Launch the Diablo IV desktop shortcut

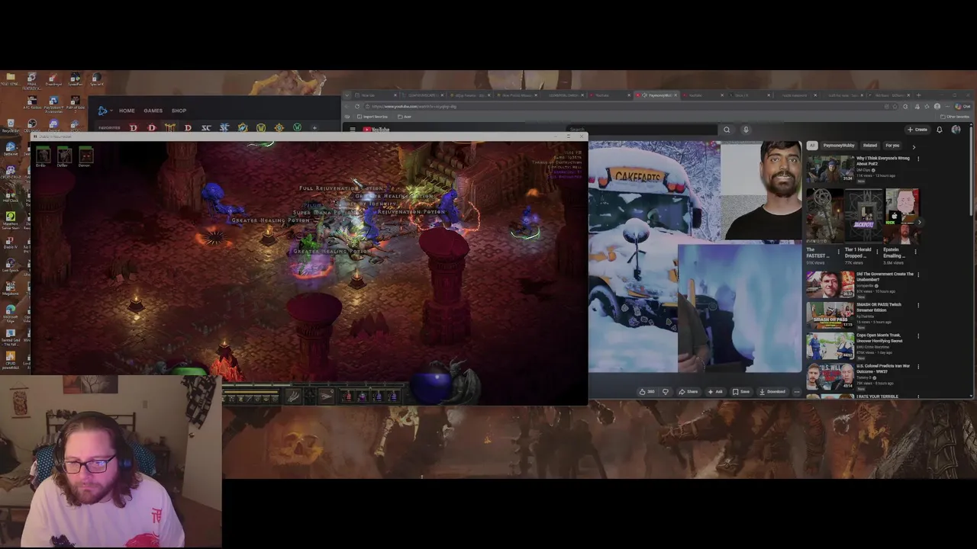(x=11, y=242)
